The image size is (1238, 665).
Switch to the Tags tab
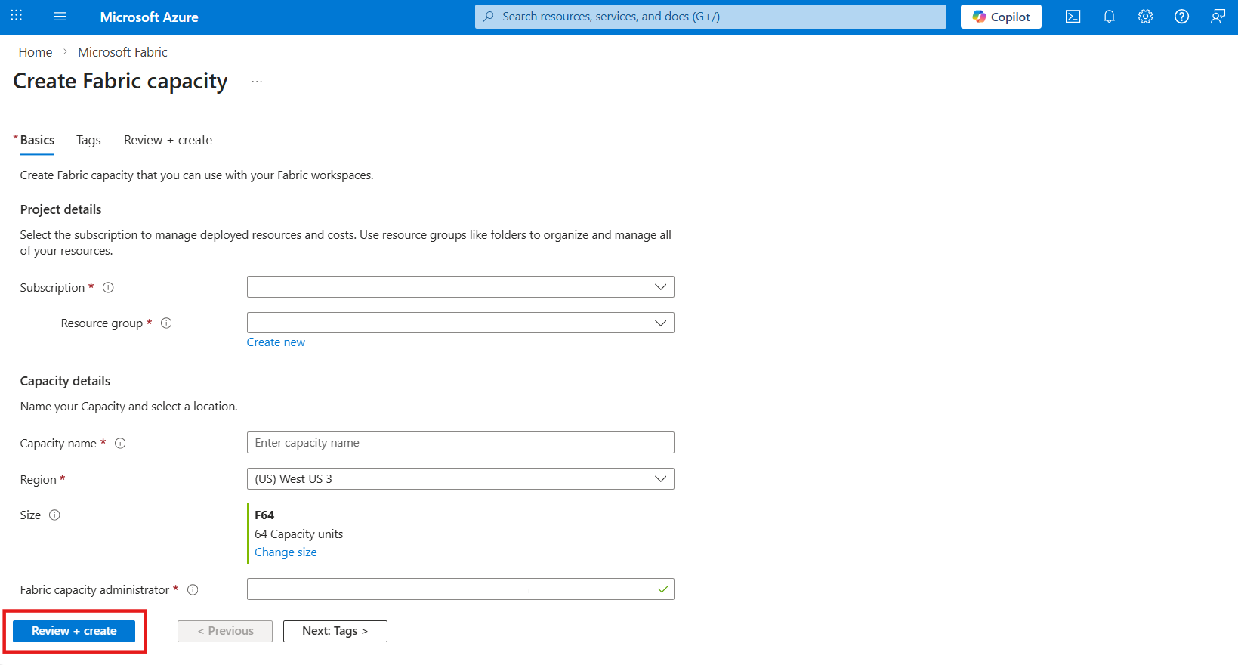click(88, 141)
